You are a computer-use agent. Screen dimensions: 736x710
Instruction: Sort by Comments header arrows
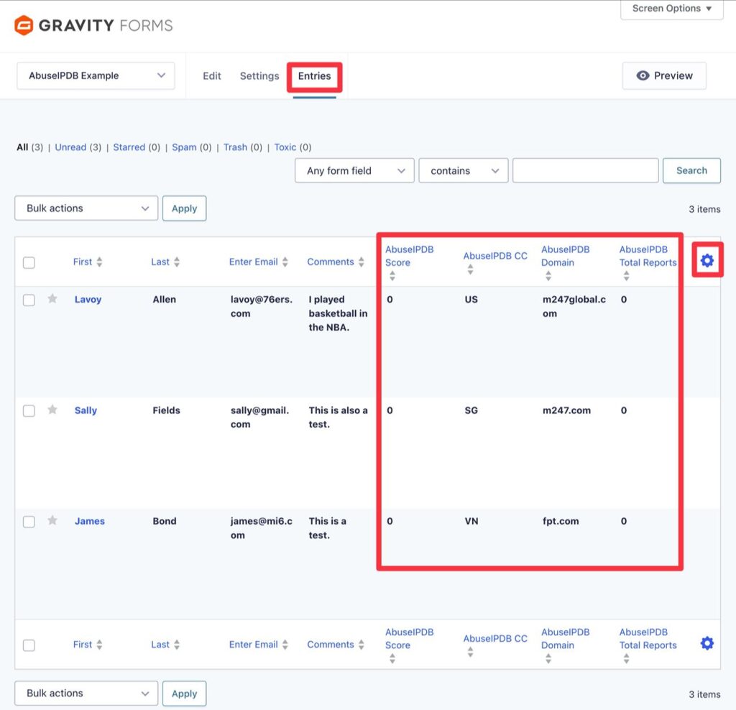(x=361, y=262)
